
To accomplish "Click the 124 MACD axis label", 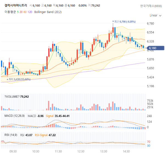I will (149, 122).
